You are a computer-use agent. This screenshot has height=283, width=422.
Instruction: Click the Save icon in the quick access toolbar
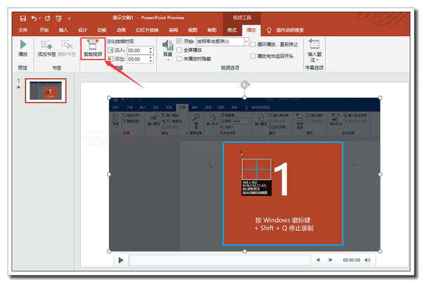click(x=23, y=18)
